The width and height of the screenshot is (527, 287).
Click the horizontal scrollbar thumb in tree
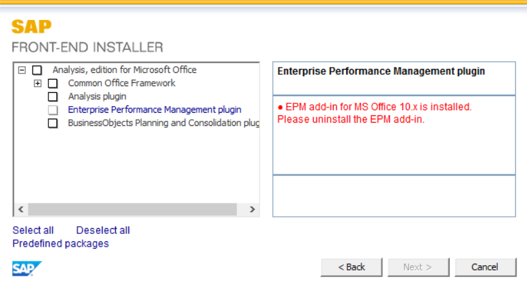pyautogui.click(x=132, y=209)
